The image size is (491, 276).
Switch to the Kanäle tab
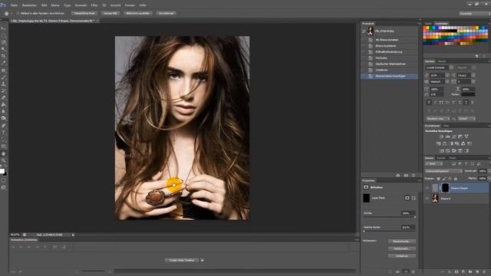(441, 158)
